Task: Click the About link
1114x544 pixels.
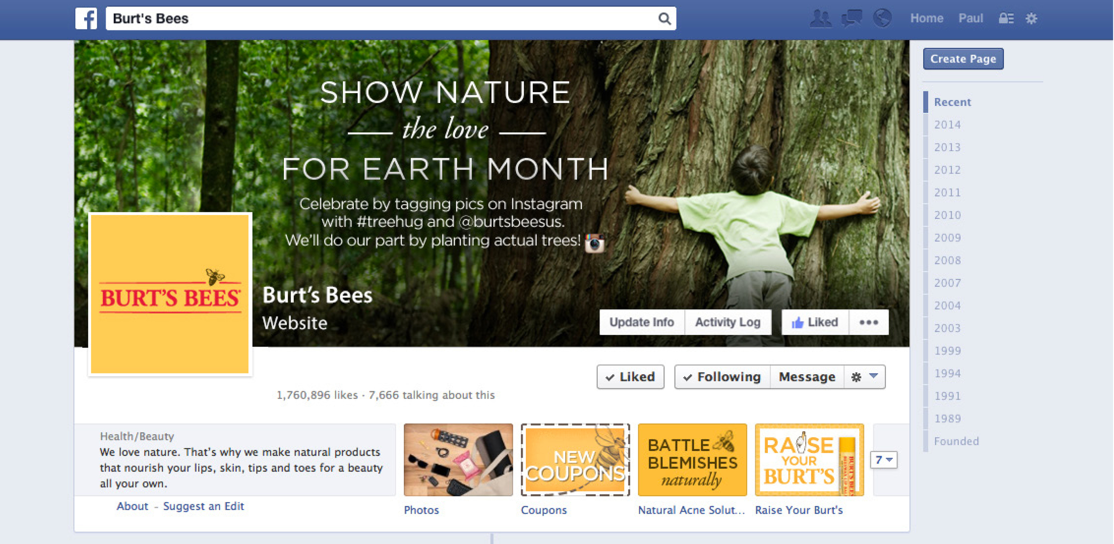Action: 132,506
